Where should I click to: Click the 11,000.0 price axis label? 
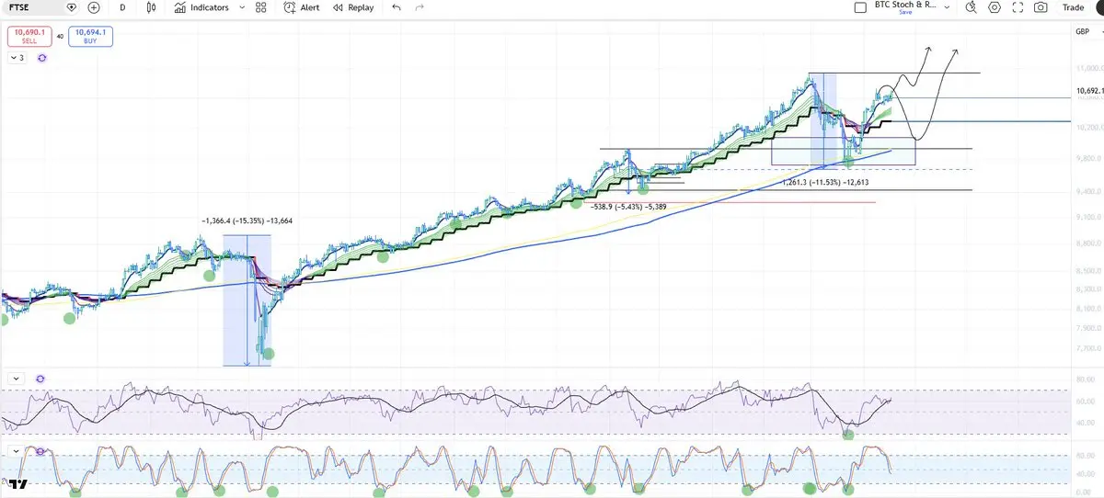pos(1088,69)
